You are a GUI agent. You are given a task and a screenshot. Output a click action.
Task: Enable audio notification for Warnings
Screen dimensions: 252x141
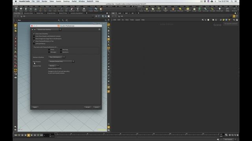(61, 50)
